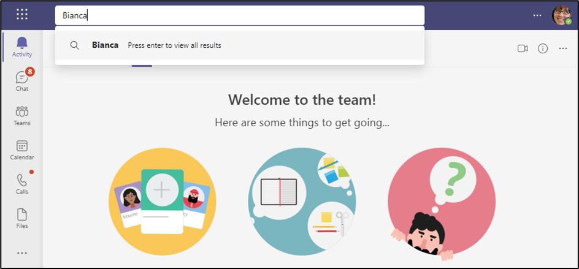Open the Calls section

(x=22, y=184)
